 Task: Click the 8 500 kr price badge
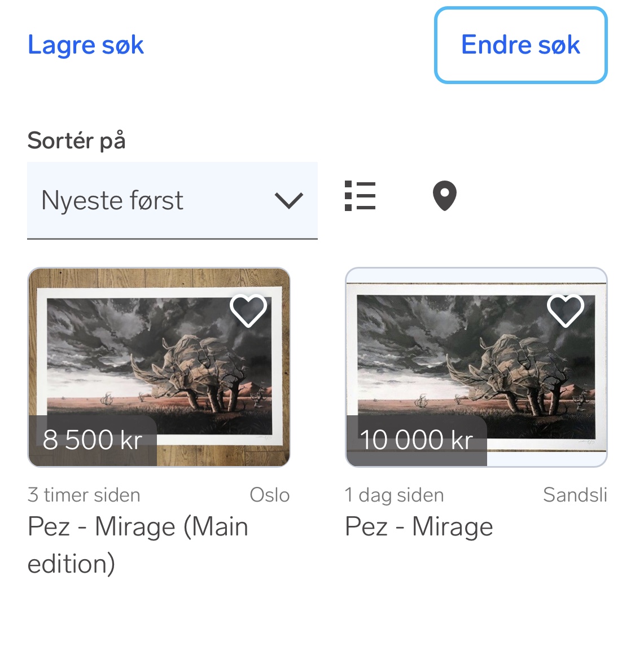(x=93, y=440)
